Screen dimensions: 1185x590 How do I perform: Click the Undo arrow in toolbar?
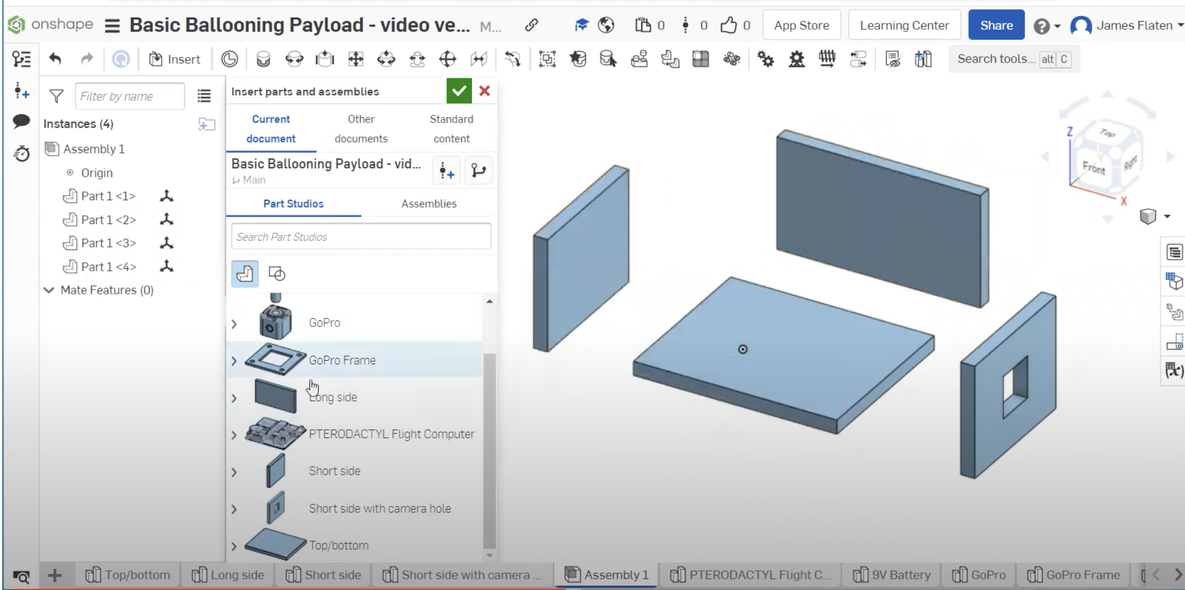(55, 59)
